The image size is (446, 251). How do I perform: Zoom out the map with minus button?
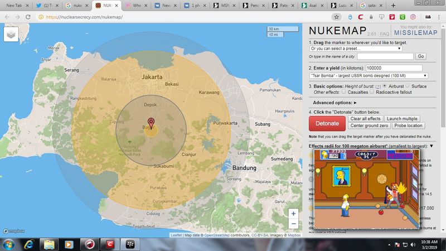coord(293,224)
